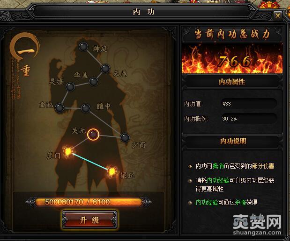Click the 当前内功总战力 title banner
Image resolution: width=290 pixels, height=241 pixels.
tap(232, 34)
